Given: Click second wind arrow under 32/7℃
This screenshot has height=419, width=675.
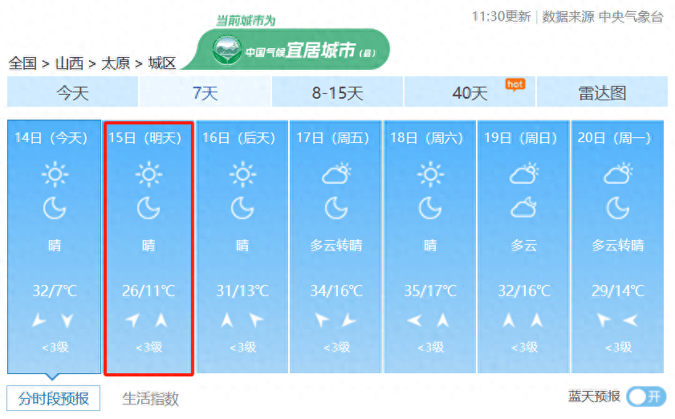Looking at the screenshot, I should coord(67,321).
